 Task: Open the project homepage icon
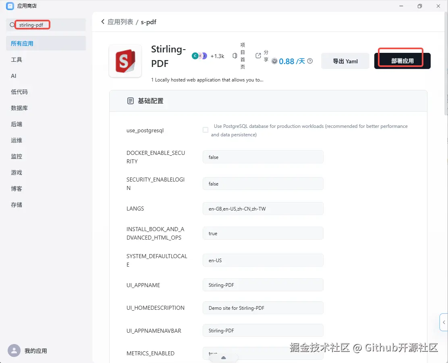(x=235, y=56)
